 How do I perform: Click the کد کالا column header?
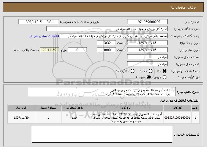pos(177,108)
